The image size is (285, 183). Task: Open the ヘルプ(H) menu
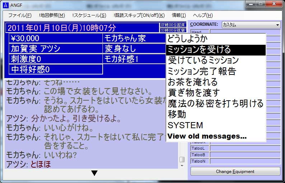(203, 15)
